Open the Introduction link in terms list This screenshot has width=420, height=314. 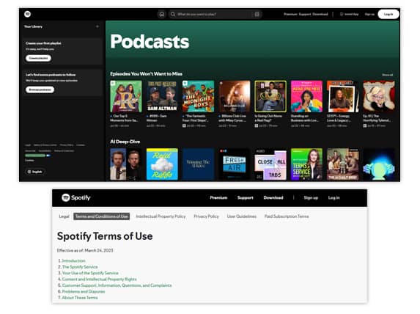[x=73, y=260]
